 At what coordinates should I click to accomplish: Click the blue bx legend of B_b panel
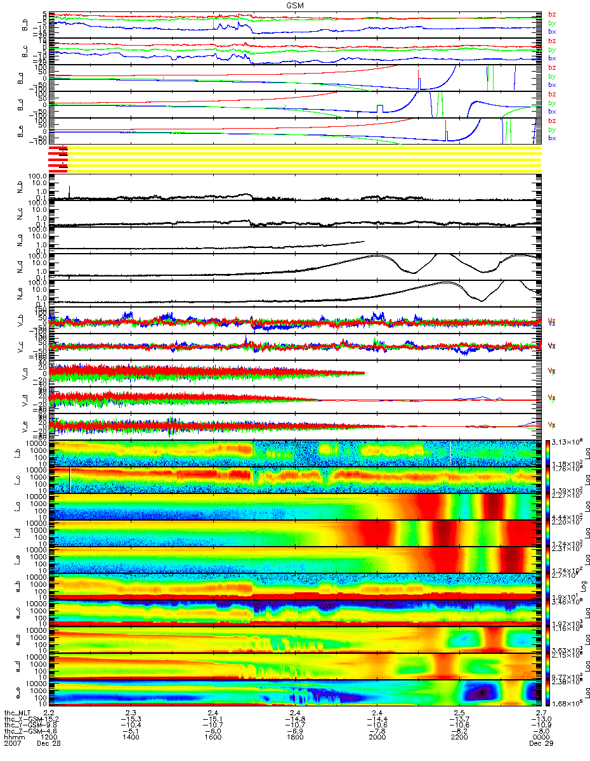point(552,30)
